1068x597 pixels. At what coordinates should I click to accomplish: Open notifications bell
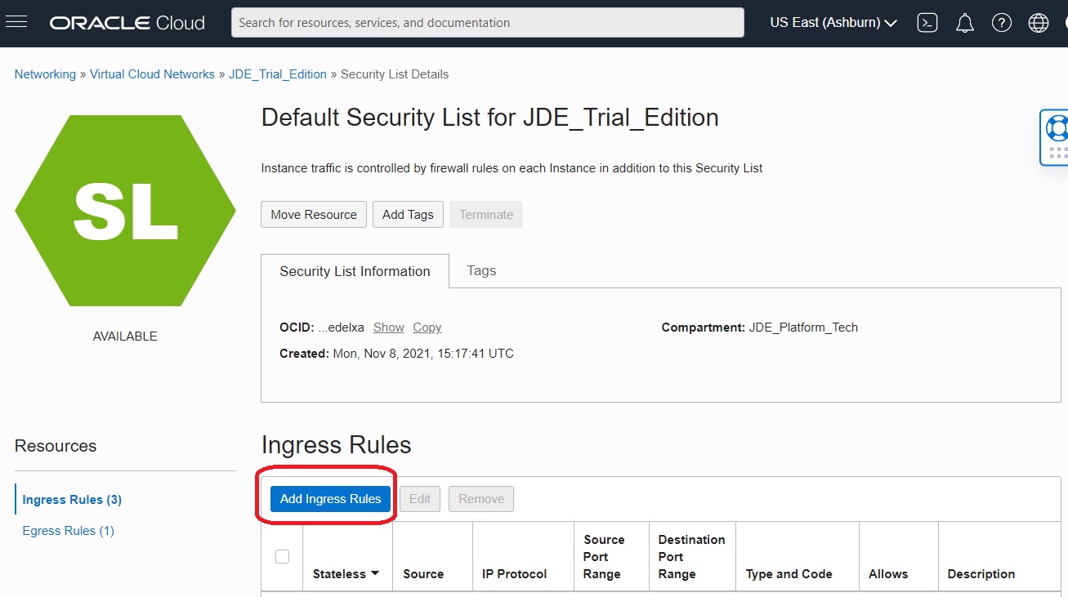(x=965, y=22)
